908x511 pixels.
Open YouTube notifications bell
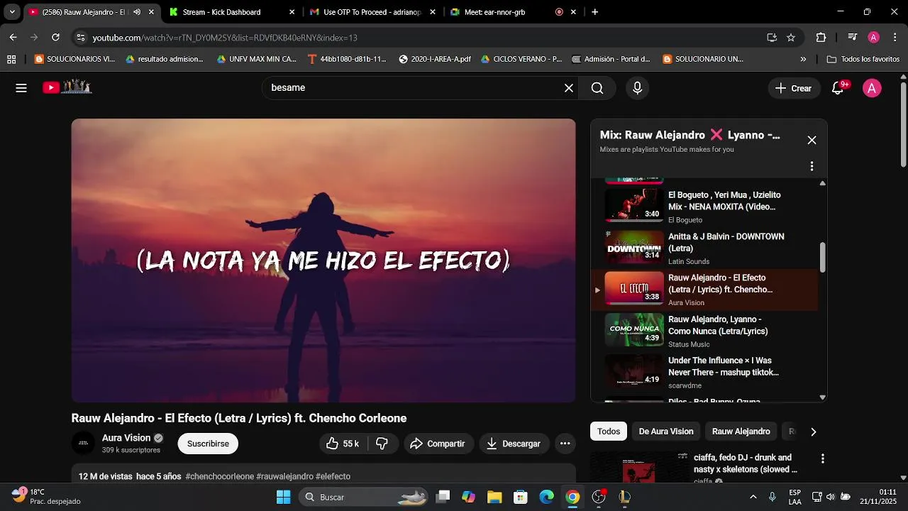point(838,88)
